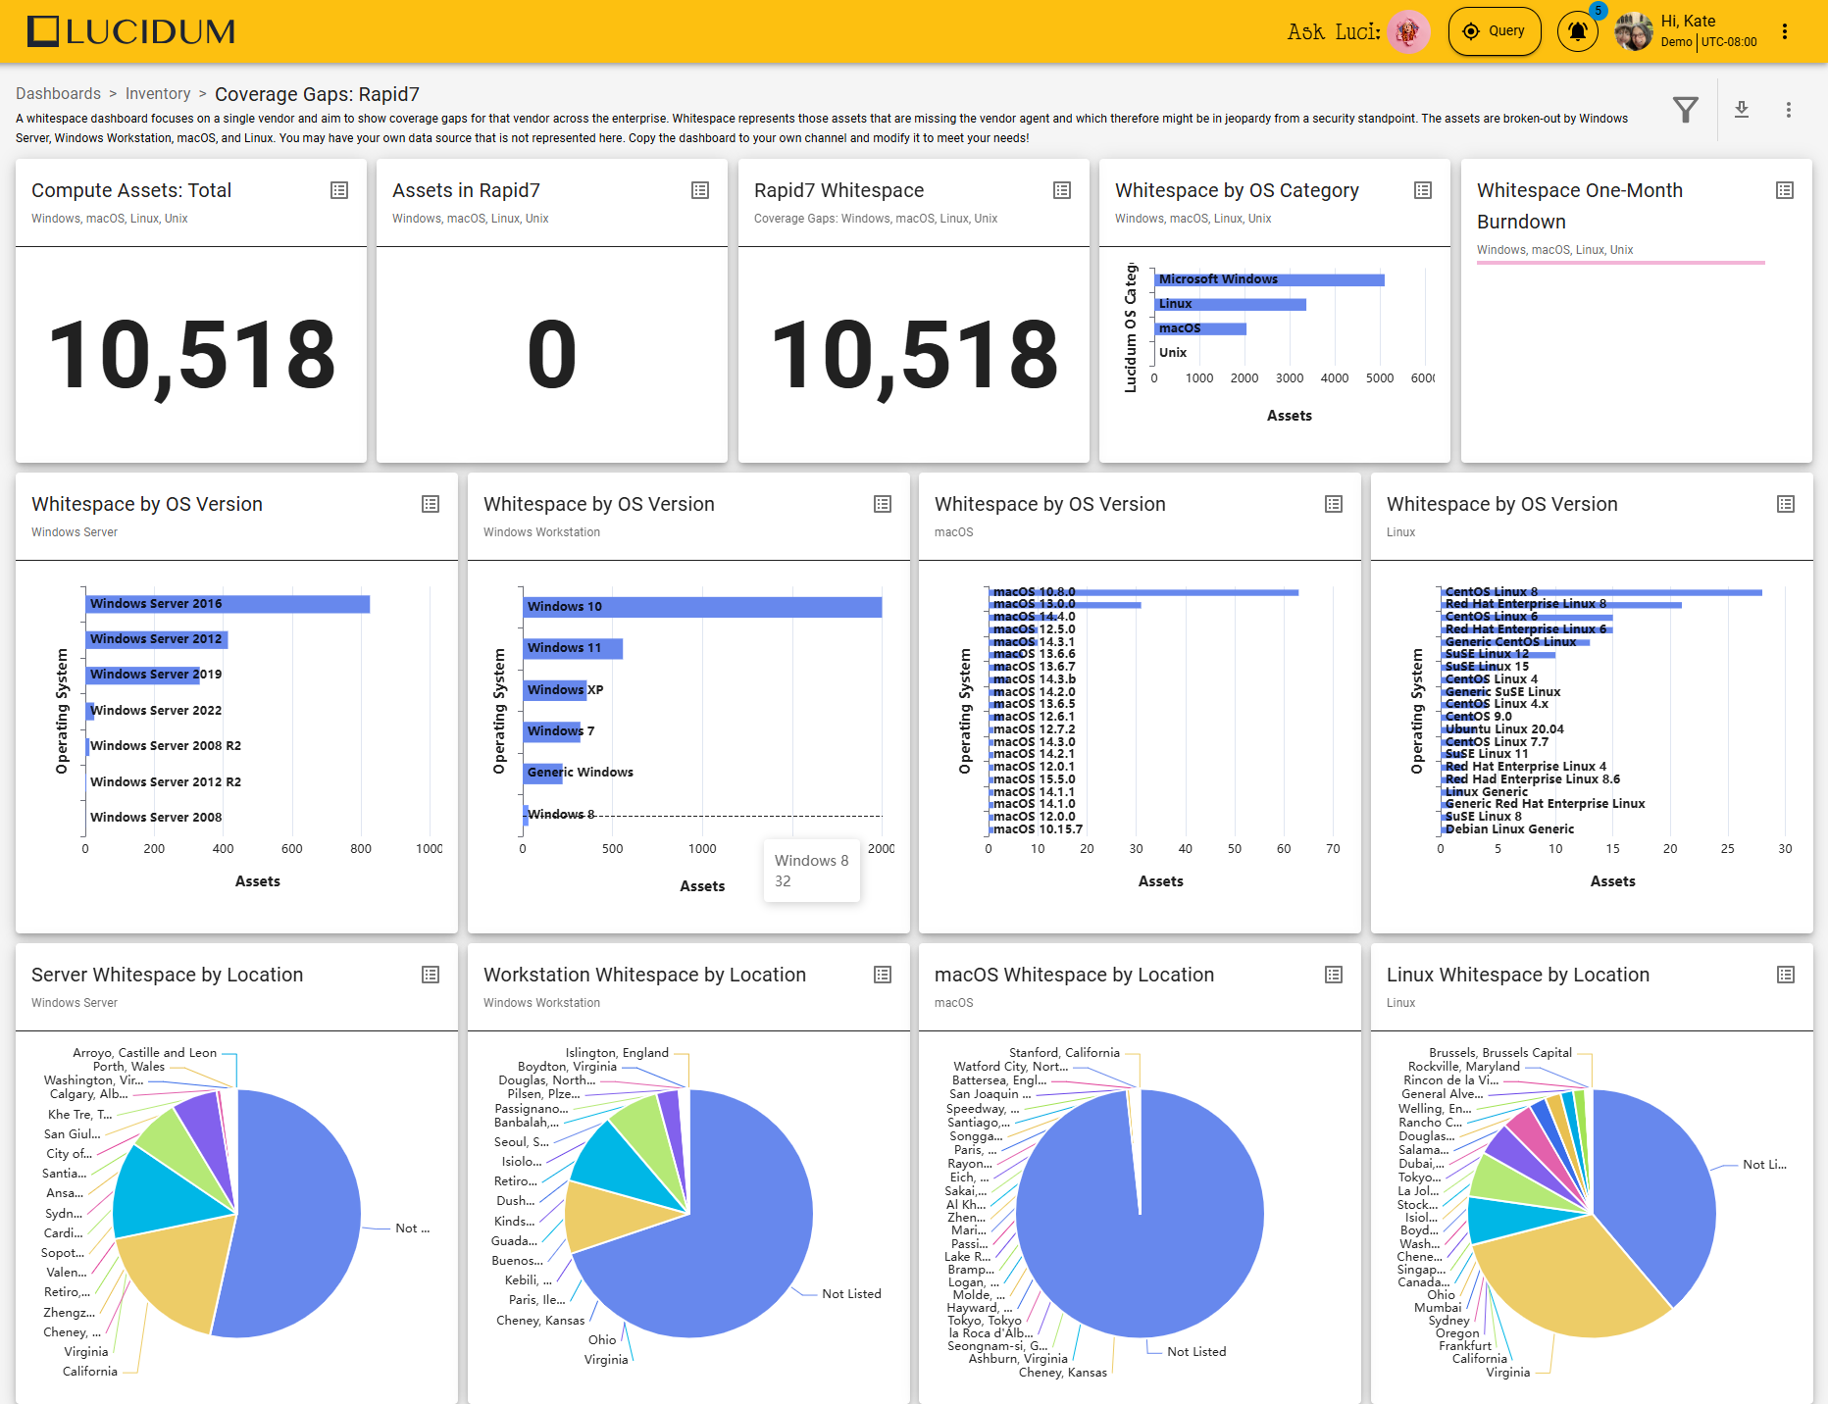Click the Windows Server 2022 label

156,711
